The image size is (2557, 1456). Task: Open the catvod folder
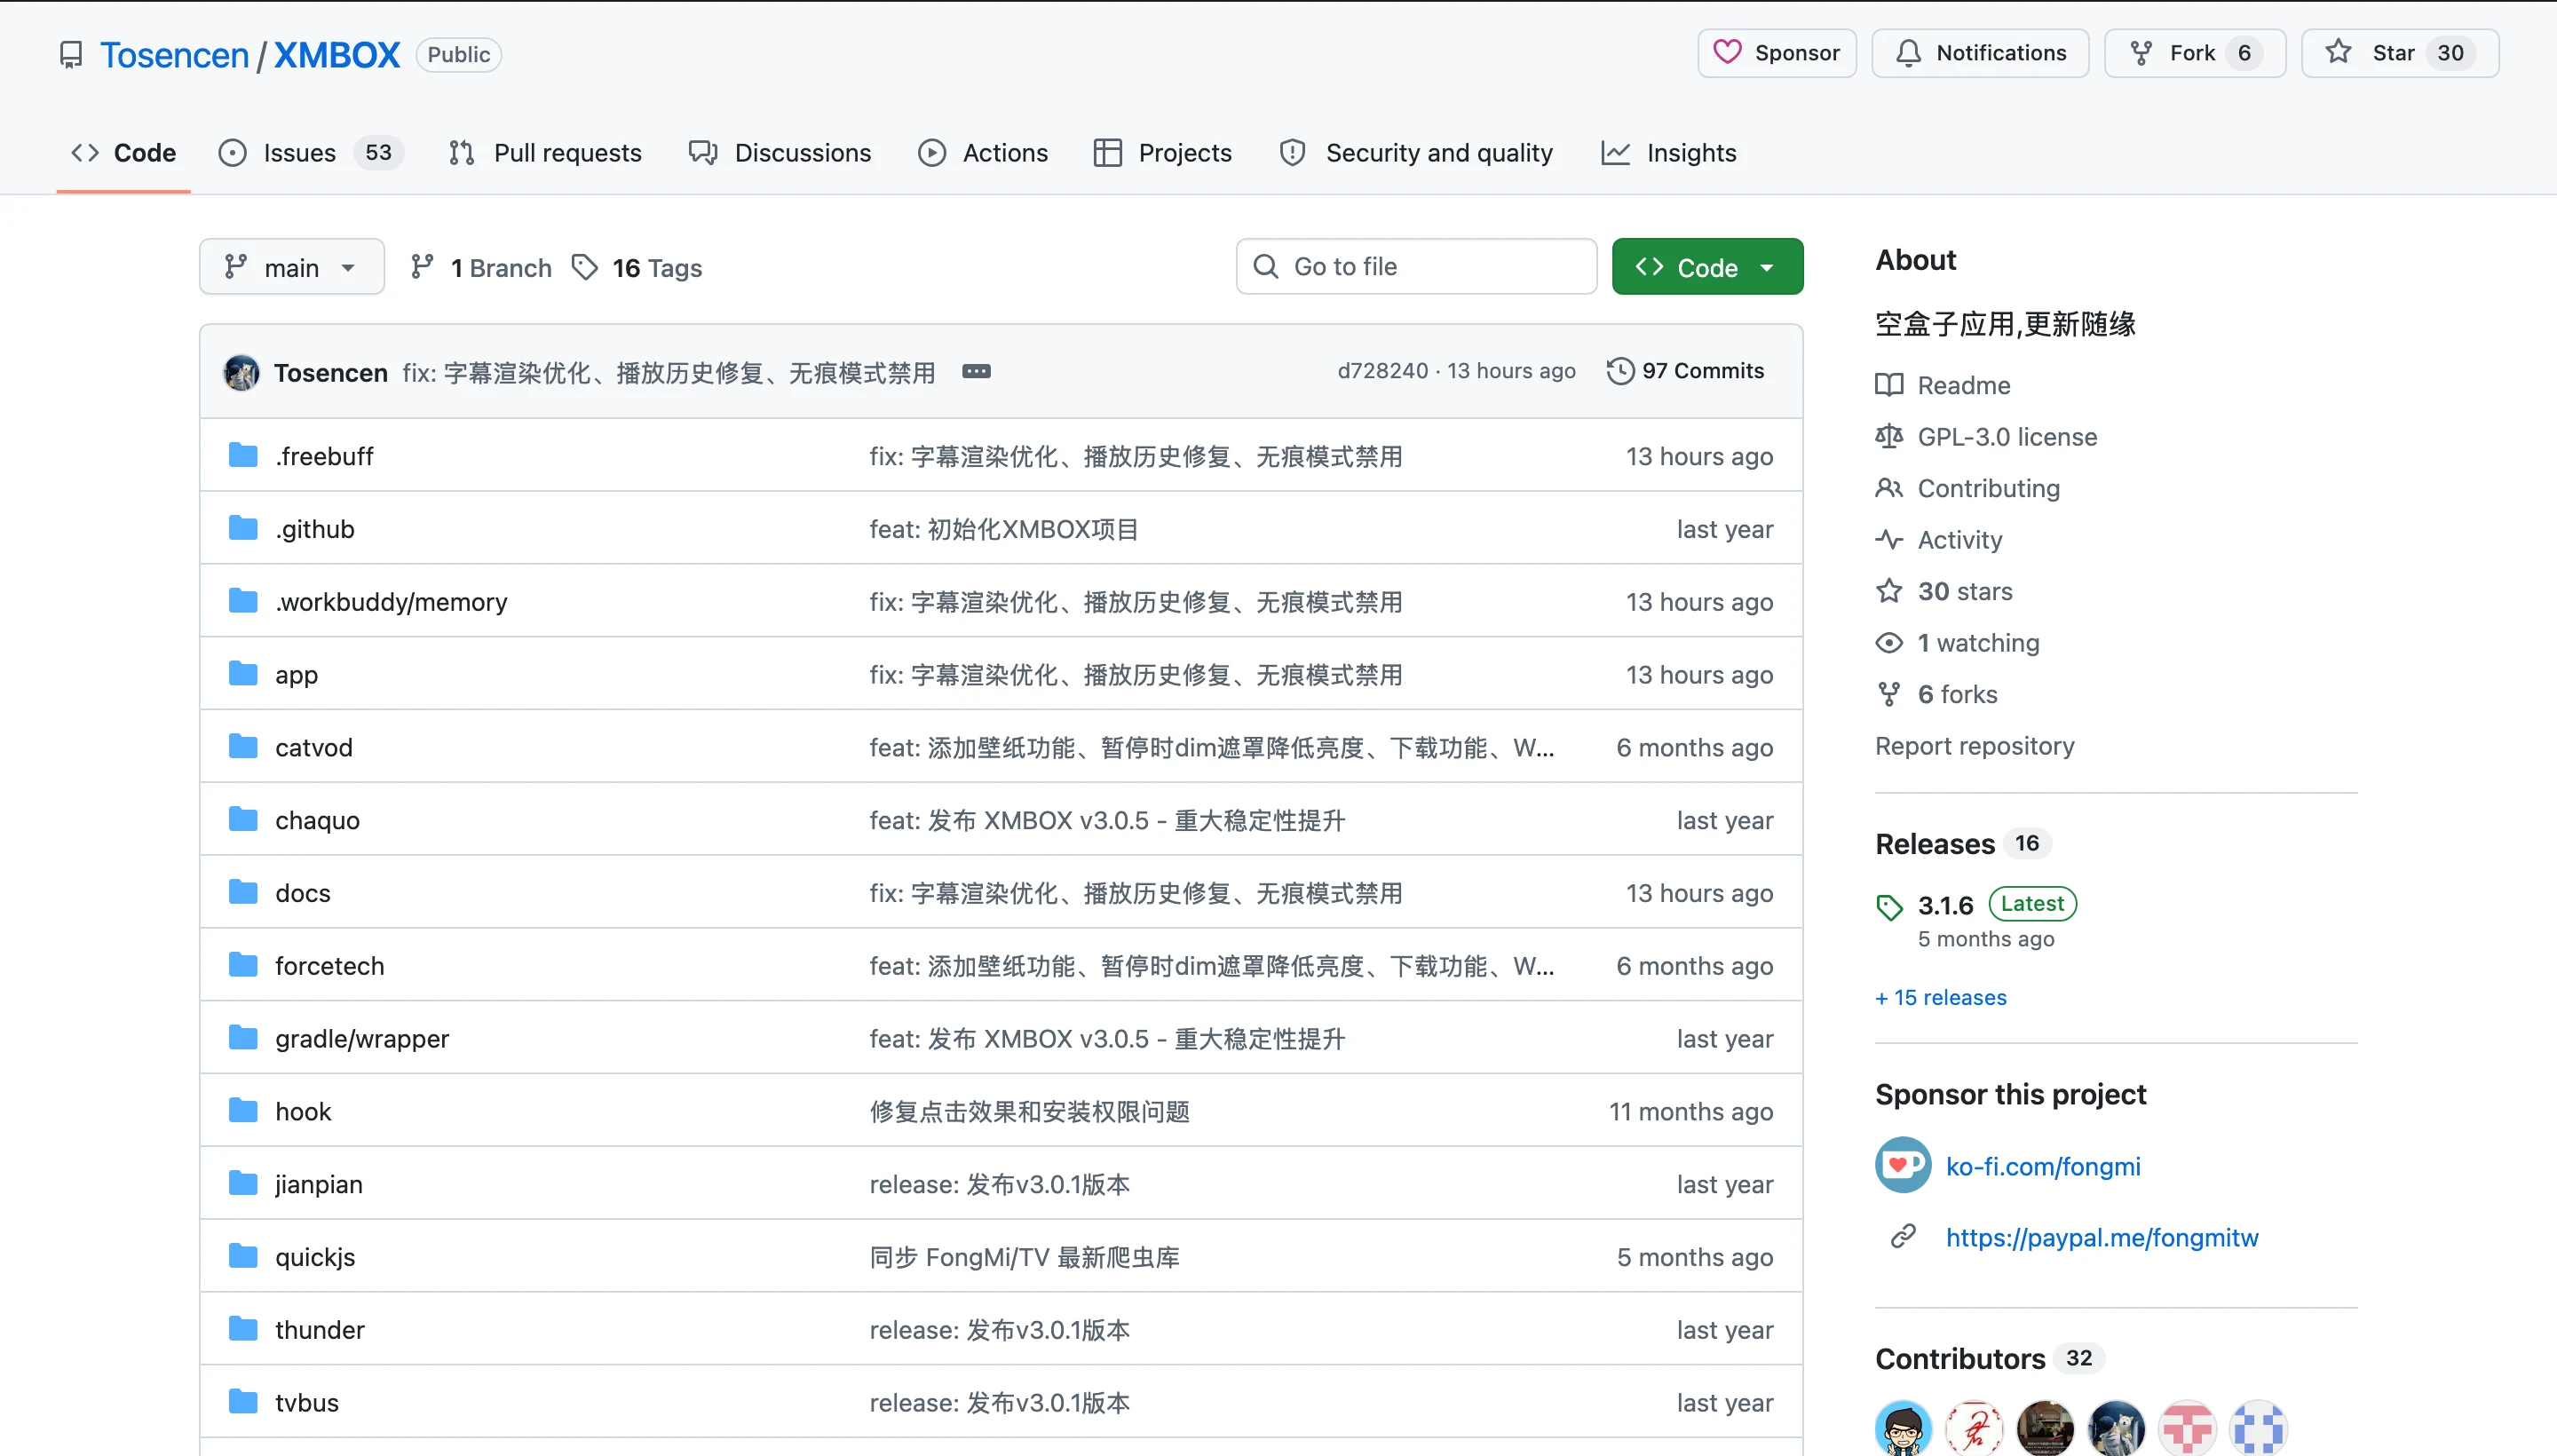tap(314, 747)
